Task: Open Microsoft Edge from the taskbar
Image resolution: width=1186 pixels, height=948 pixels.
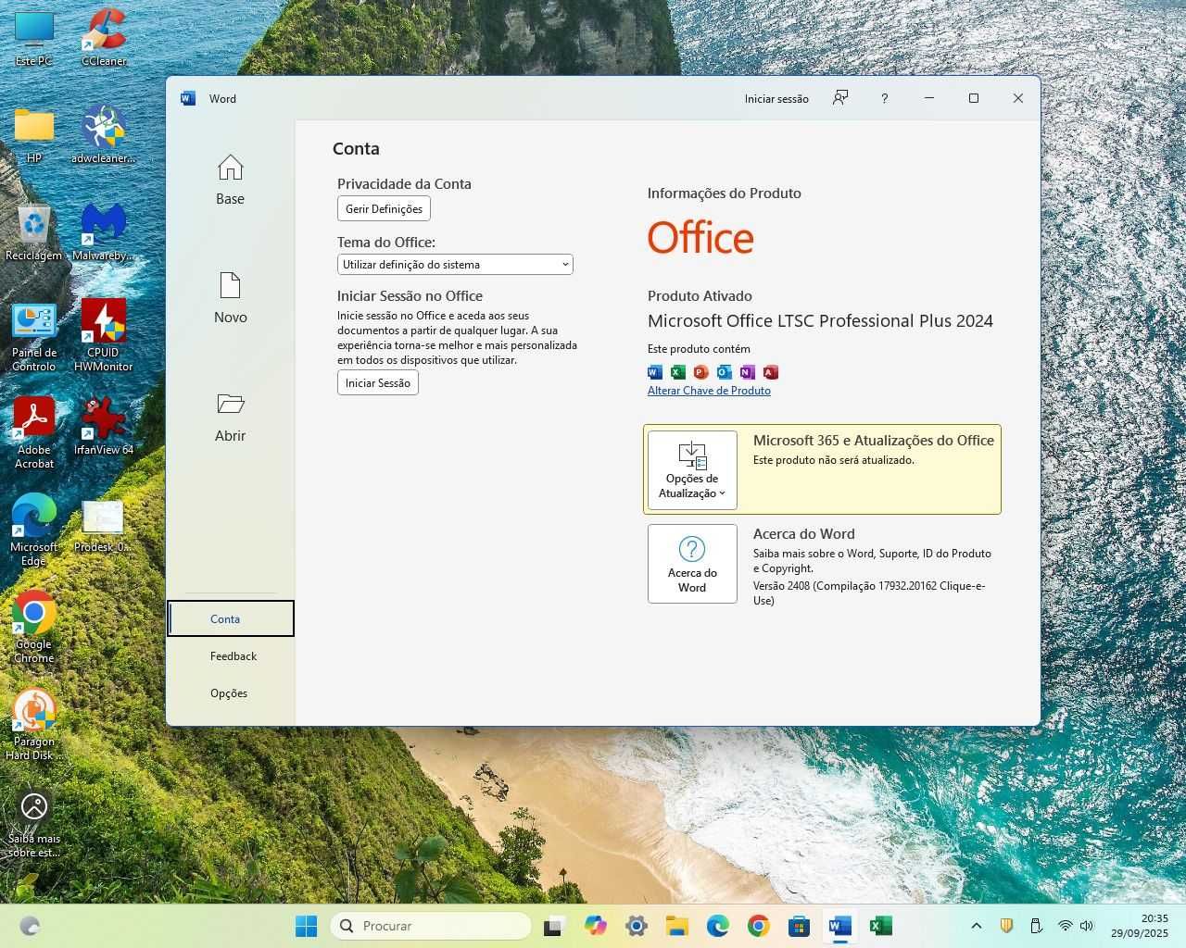Action: tap(717, 926)
